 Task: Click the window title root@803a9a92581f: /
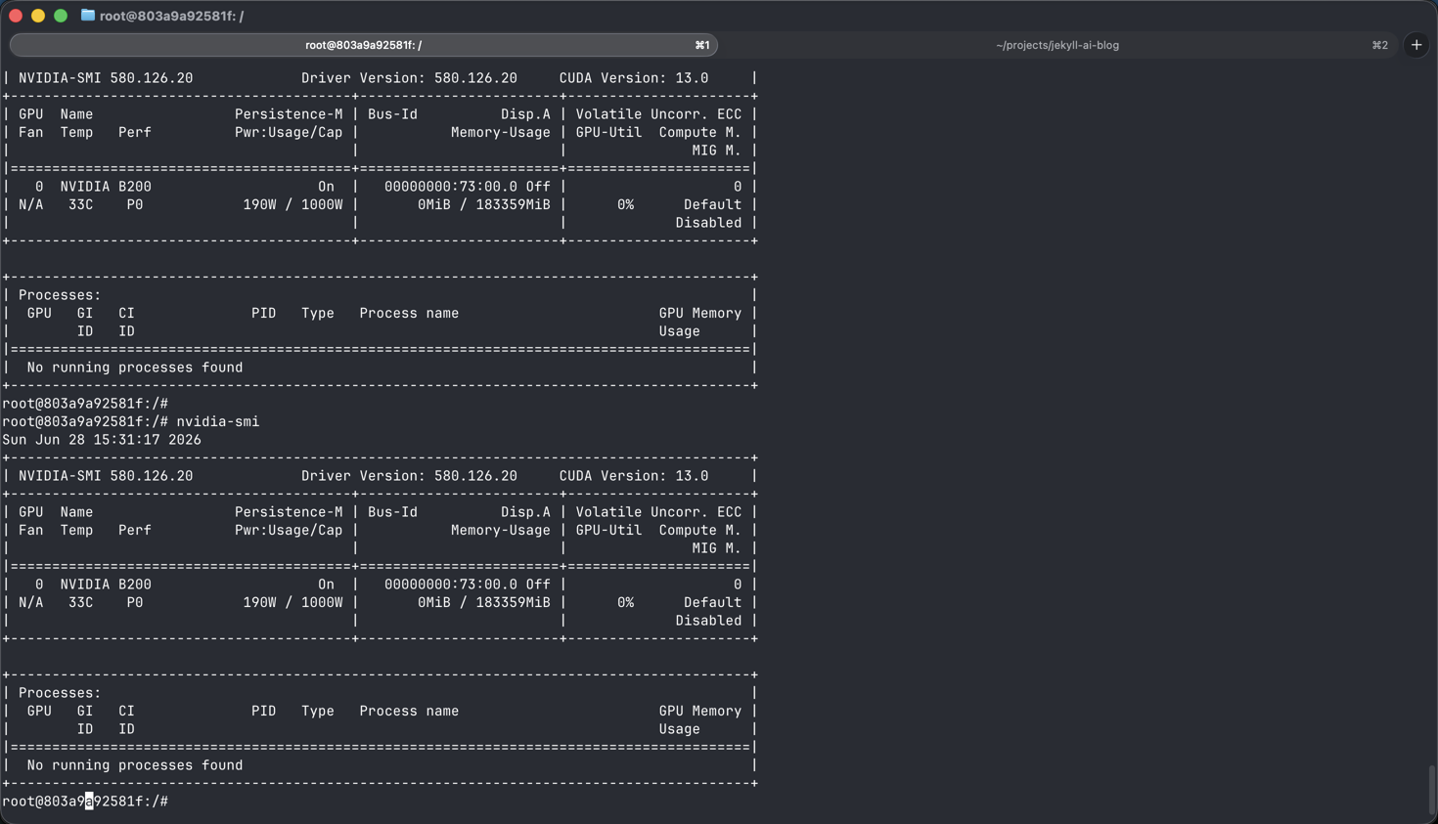click(x=172, y=16)
